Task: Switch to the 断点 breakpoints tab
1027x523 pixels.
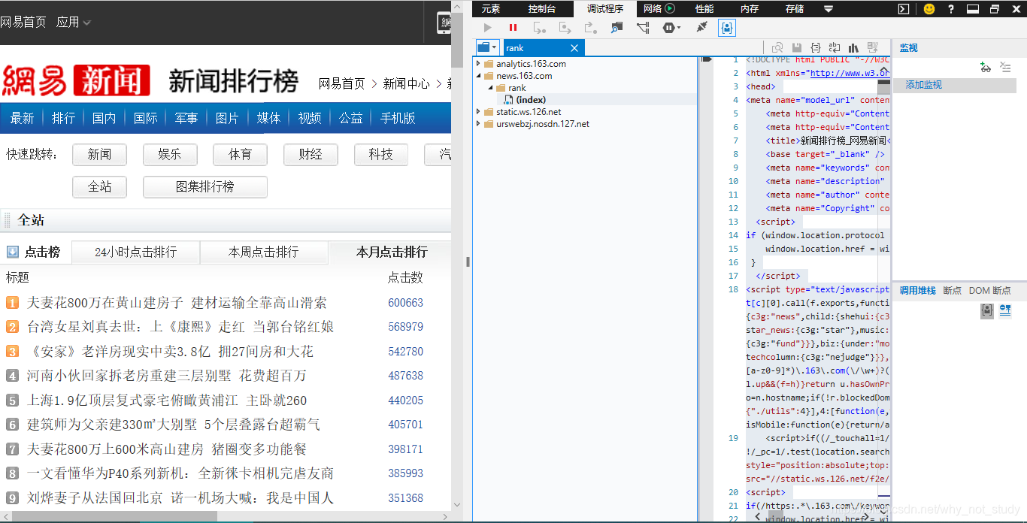Action: 952,290
